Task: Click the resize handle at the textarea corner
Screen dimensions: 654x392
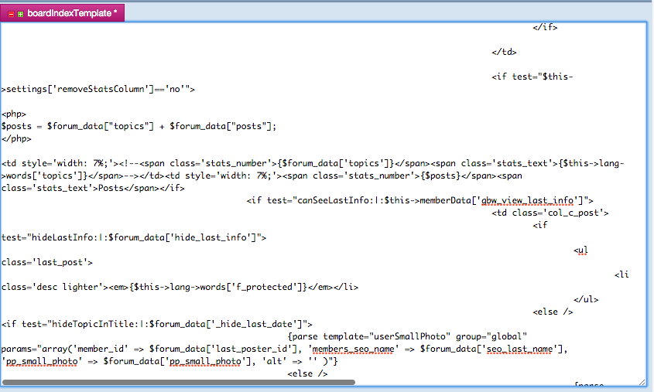Action: click(642, 382)
